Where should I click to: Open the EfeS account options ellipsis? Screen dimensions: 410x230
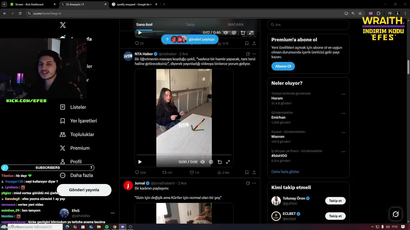click(112, 213)
